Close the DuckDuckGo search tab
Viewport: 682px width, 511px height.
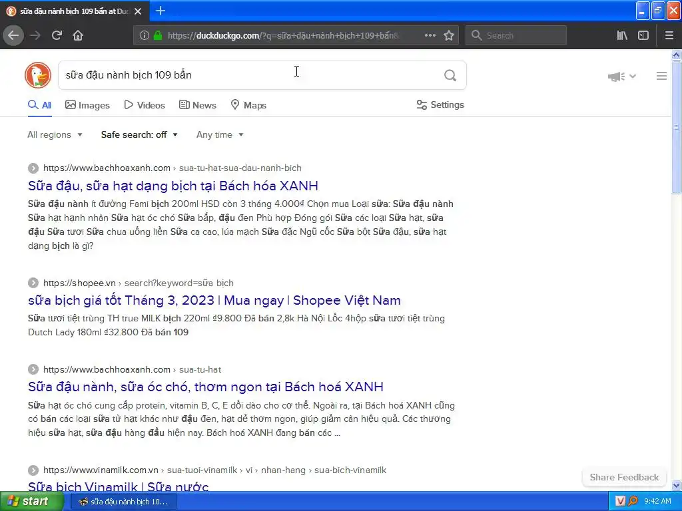(138, 11)
